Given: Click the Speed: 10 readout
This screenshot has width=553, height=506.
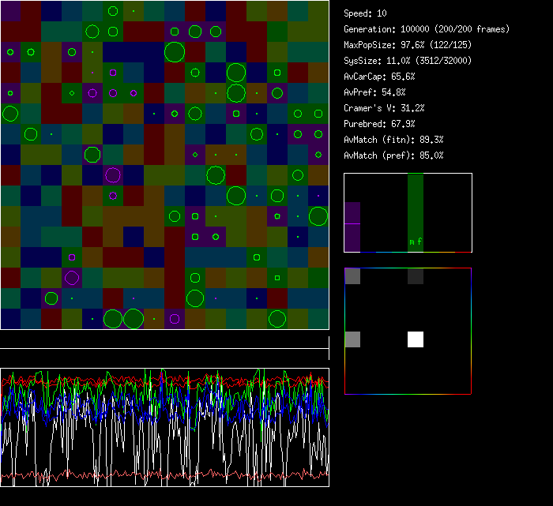Looking at the screenshot, I should (x=366, y=13).
